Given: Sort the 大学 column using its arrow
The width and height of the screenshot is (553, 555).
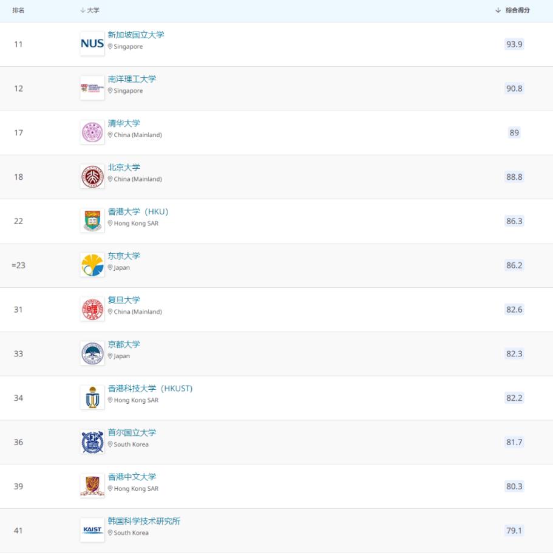Looking at the screenshot, I should click(x=83, y=10).
